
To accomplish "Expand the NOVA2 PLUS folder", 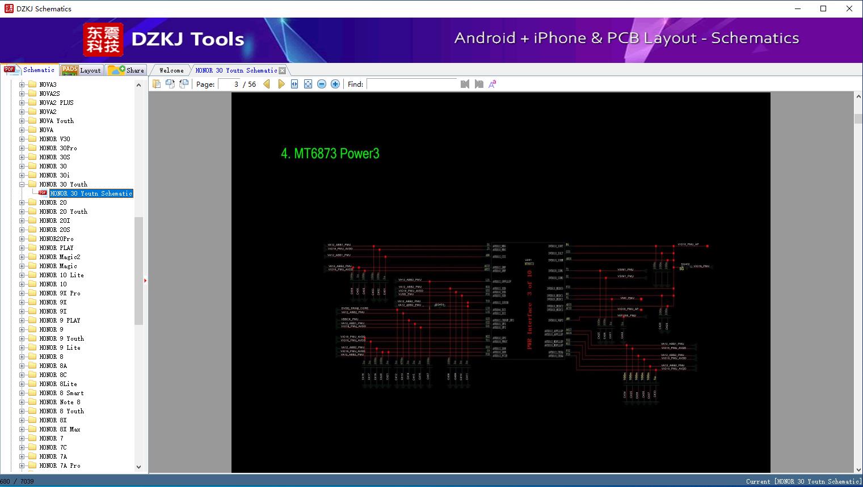I will (x=22, y=103).
